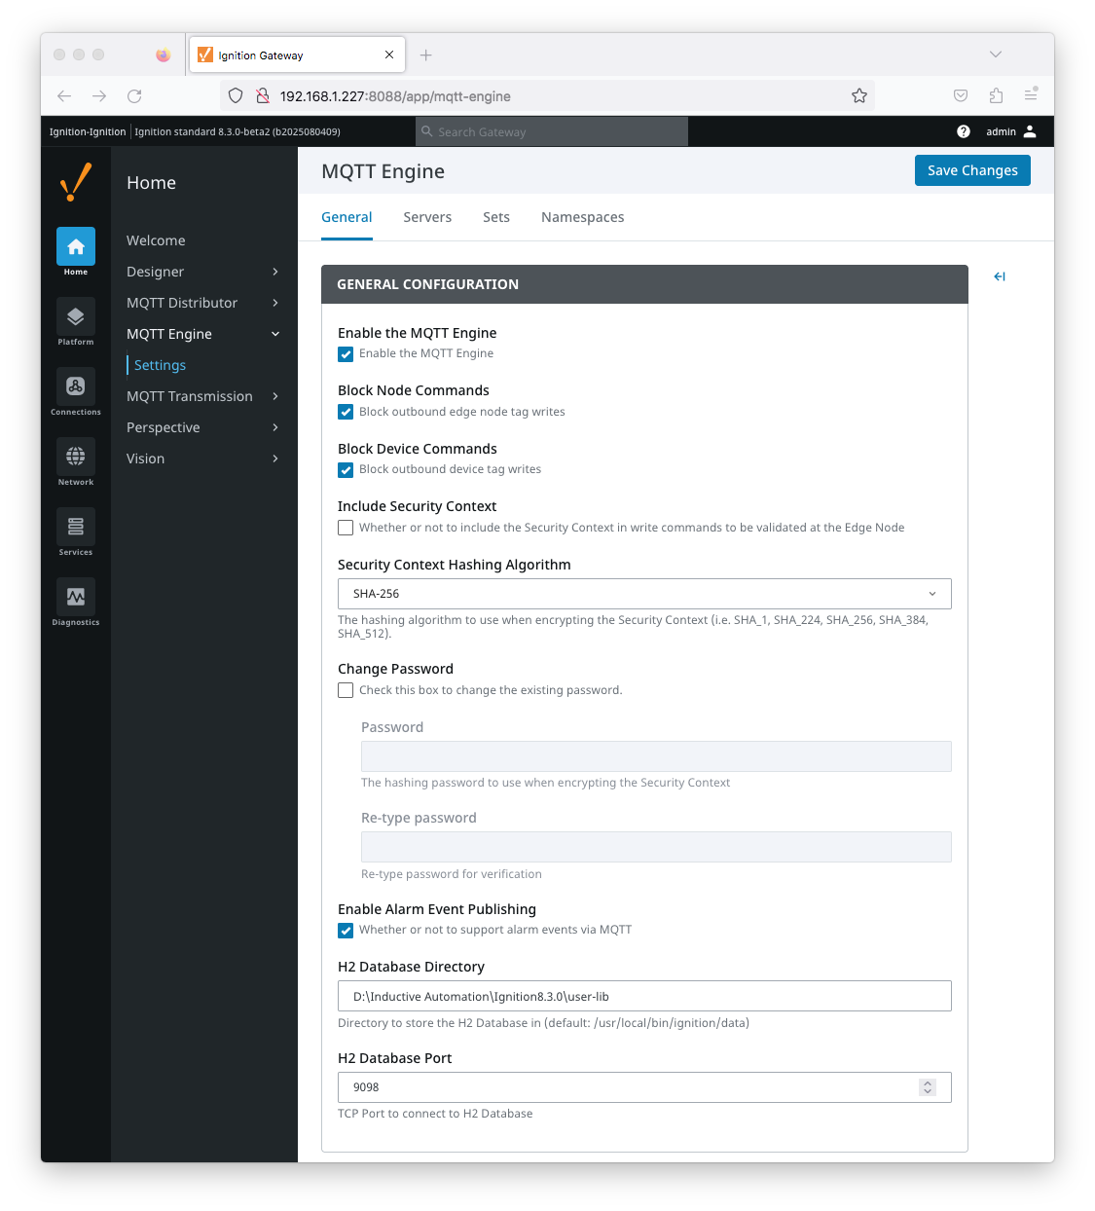Click the H2 Database Port field
This screenshot has width=1095, height=1211.
pyautogui.click(x=644, y=1087)
